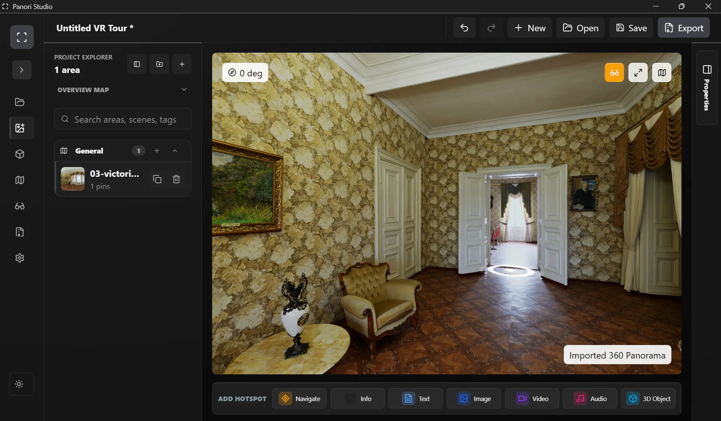The width and height of the screenshot is (721, 421).
Task: Click the 0 deg compass indicator
Action: [245, 73]
